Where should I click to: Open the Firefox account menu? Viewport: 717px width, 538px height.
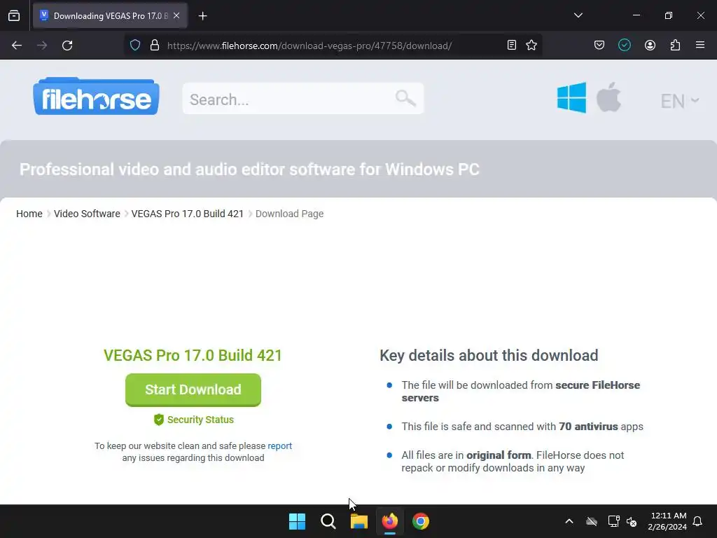(650, 45)
